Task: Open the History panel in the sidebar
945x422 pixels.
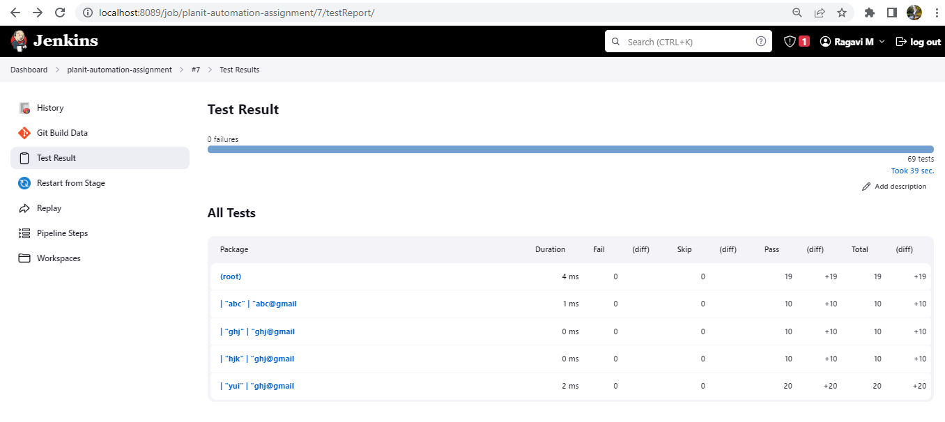Action: [x=49, y=107]
